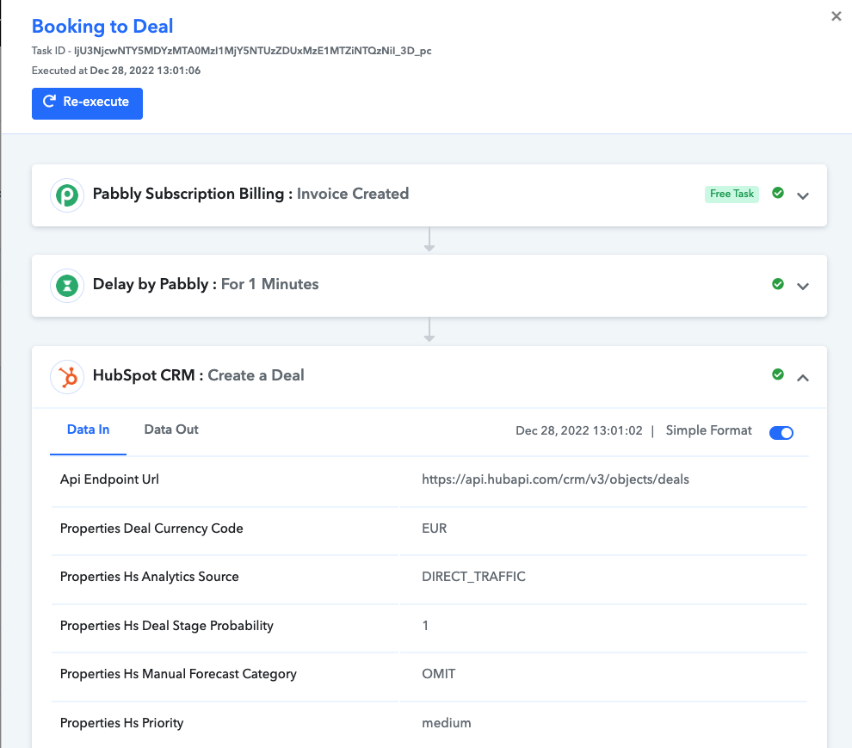This screenshot has height=748, width=852.
Task: Collapse the HubSpot CRM Create a Deal step
Action: 803,377
